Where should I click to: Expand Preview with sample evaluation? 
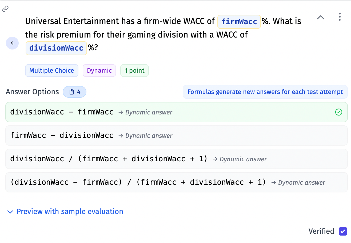click(70, 212)
